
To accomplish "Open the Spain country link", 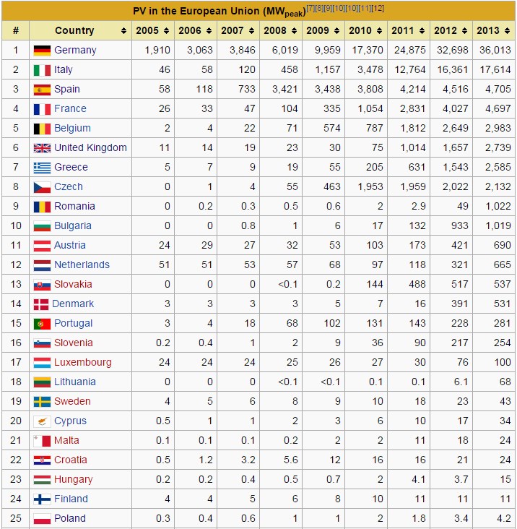I will 67,90.
